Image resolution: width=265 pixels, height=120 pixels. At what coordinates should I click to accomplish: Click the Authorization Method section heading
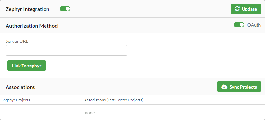(32, 26)
